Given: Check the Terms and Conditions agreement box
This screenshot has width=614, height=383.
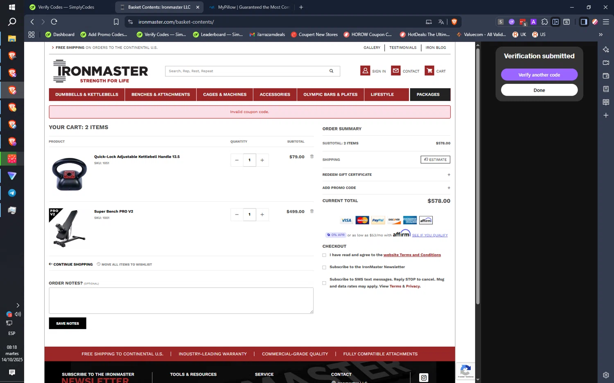Looking at the screenshot, I should pos(324,255).
